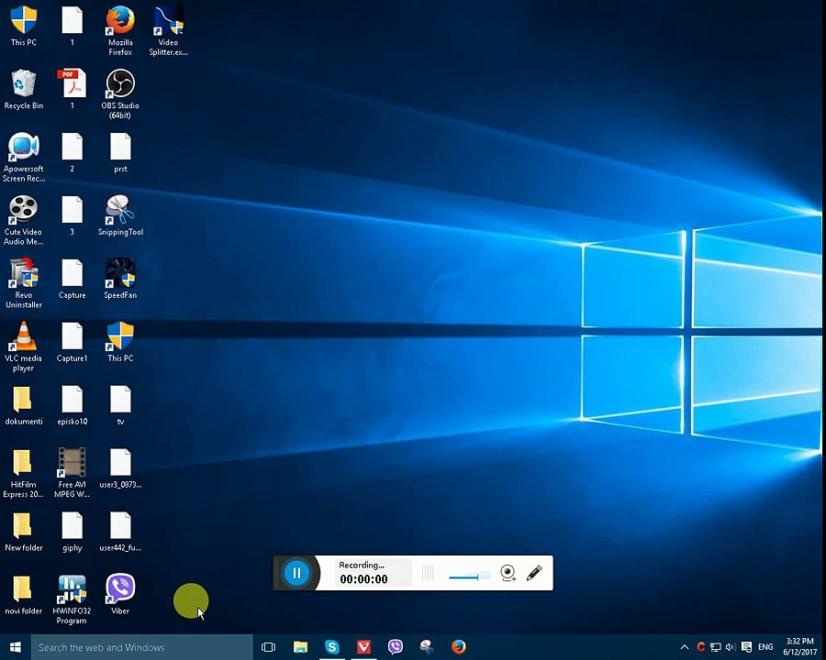Select Cute Video Audio Merger shortcut
The image size is (826, 660).
tap(23, 220)
